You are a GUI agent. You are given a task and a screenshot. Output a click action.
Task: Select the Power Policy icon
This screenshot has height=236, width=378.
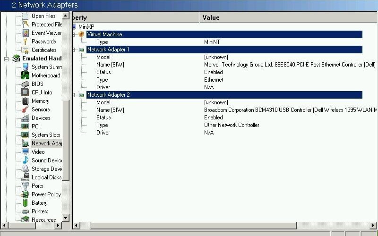(x=25, y=194)
